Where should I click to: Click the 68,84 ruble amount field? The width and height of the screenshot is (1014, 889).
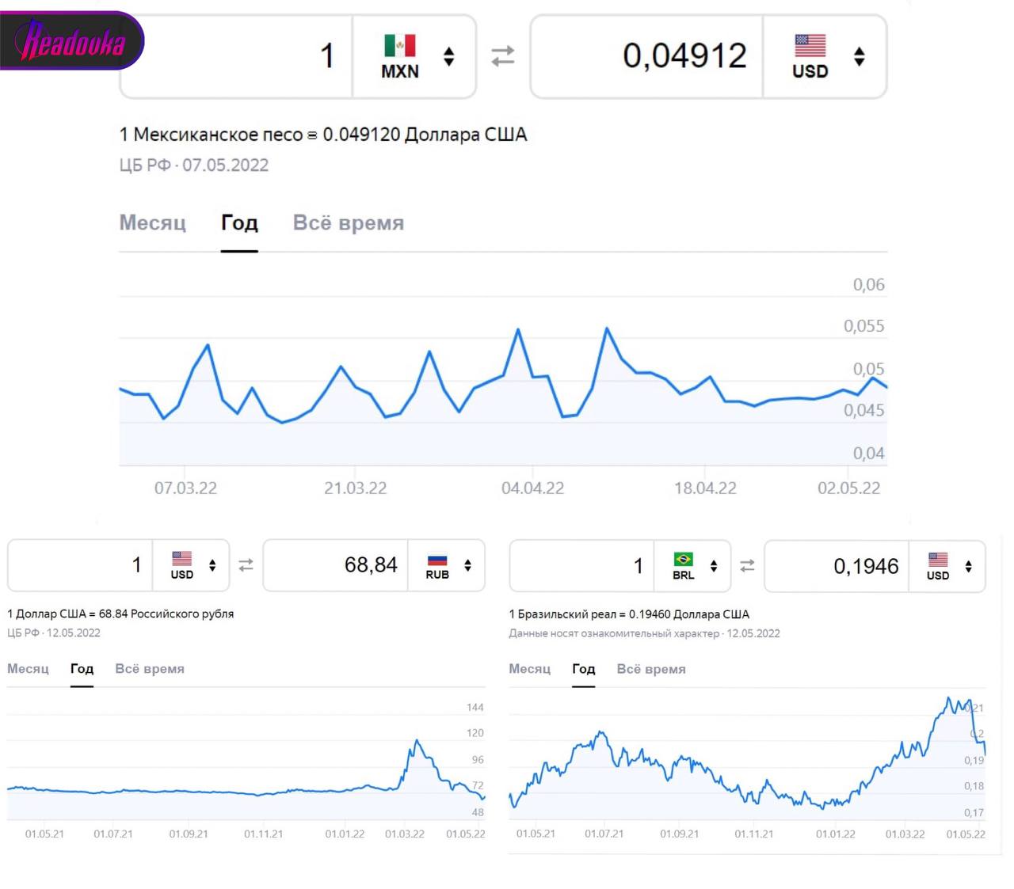(x=337, y=565)
